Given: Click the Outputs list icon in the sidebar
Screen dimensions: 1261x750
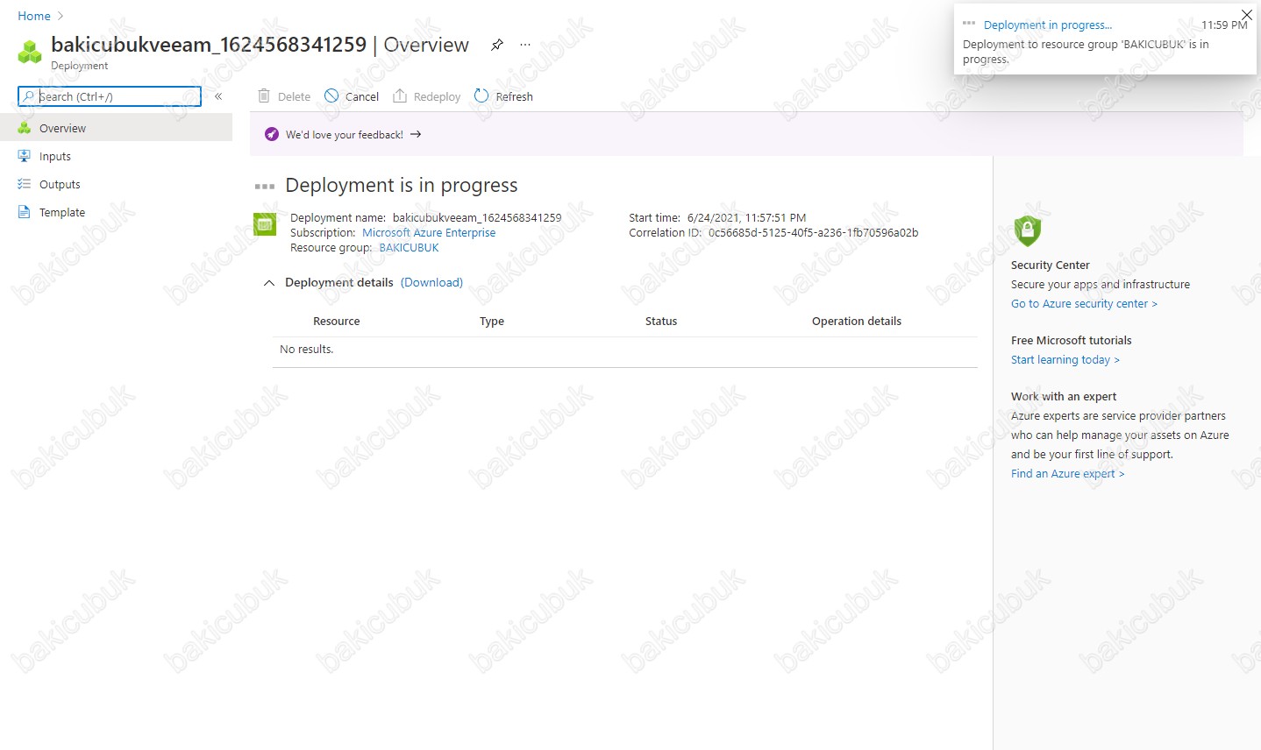Looking at the screenshot, I should (x=25, y=184).
